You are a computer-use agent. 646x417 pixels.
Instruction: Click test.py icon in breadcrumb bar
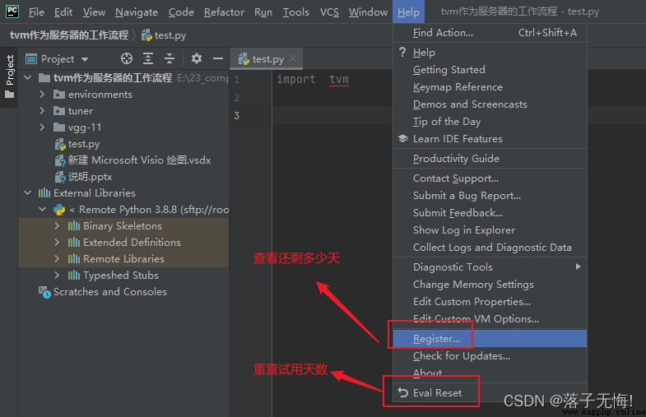click(146, 35)
